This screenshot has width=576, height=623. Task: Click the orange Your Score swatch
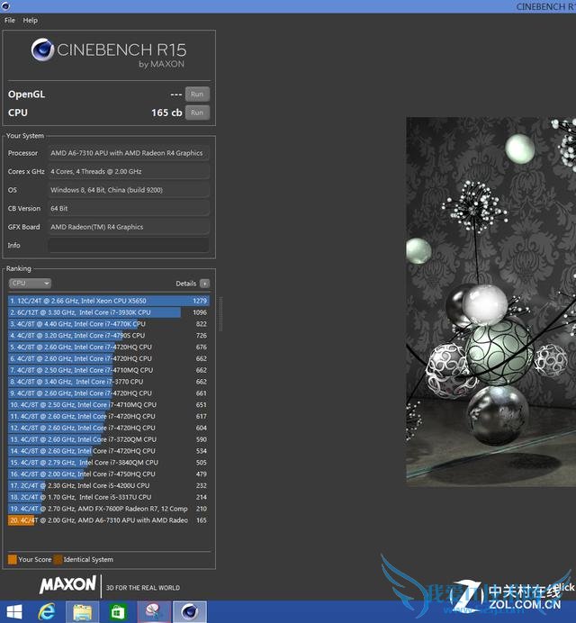pos(13,559)
